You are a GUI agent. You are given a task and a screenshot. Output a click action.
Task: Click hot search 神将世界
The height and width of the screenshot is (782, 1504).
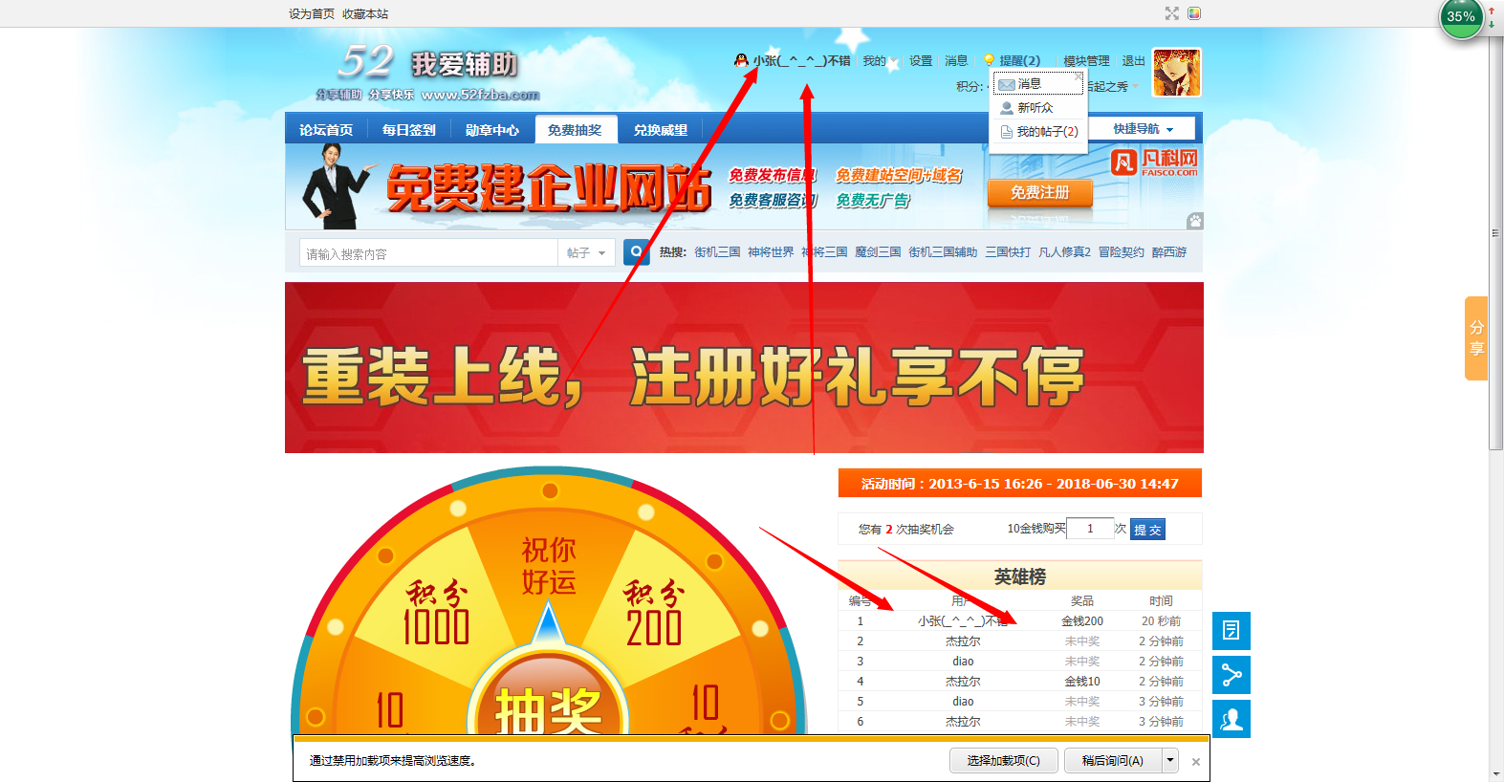(x=771, y=252)
